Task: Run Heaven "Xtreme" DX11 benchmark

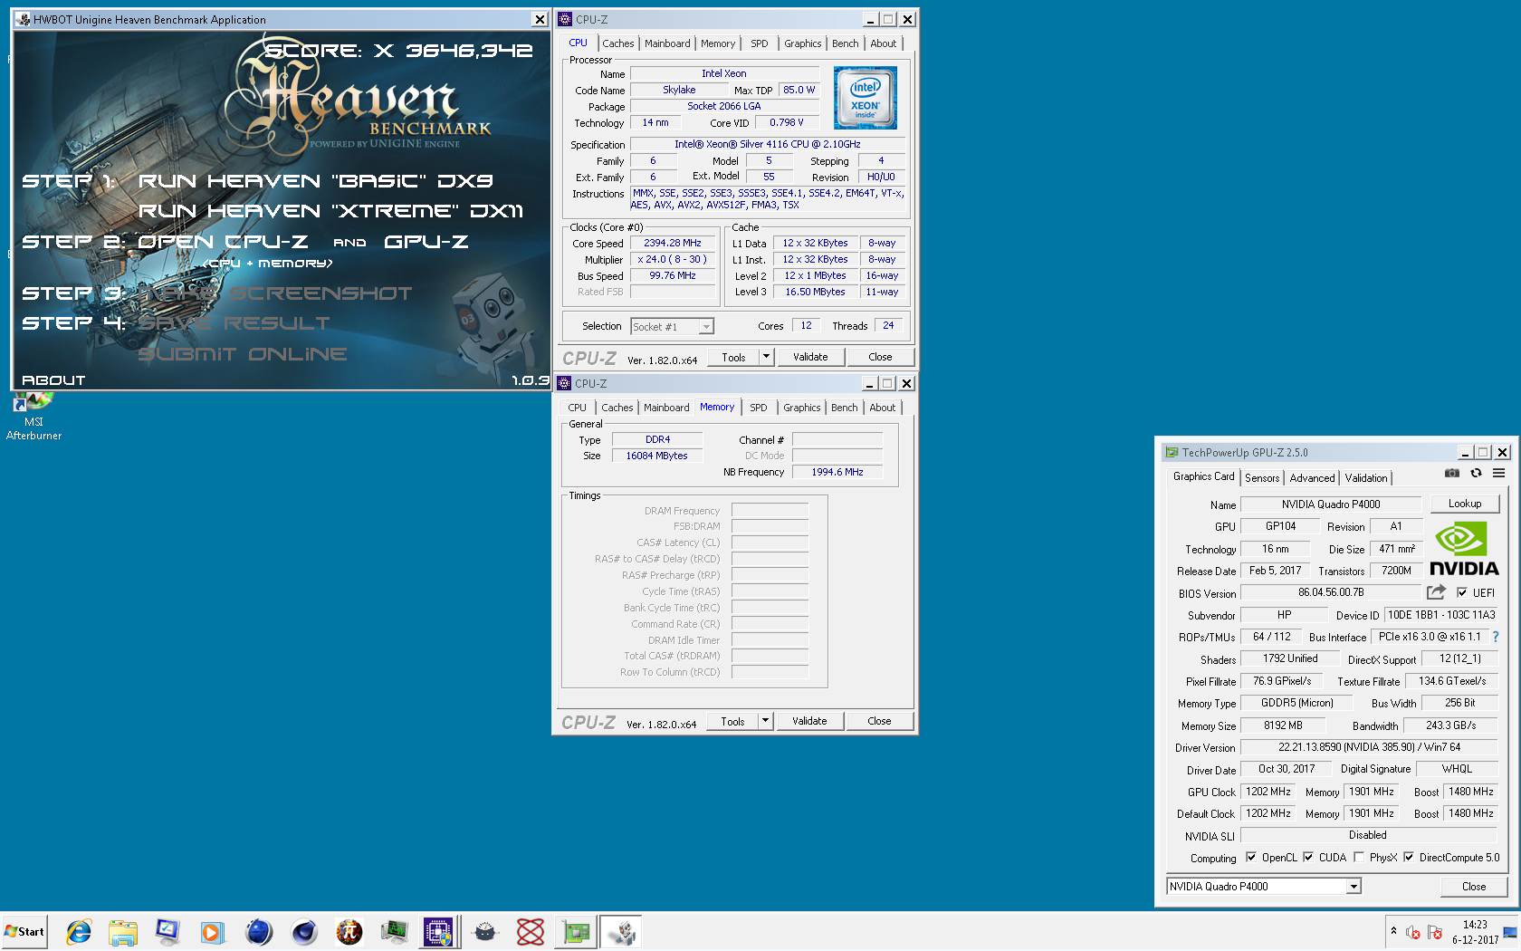Action: (x=330, y=211)
